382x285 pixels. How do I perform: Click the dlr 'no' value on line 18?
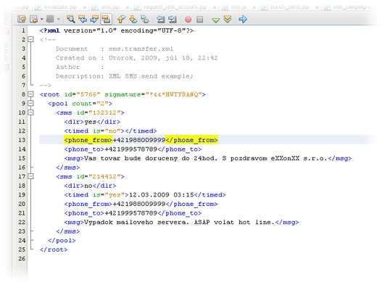click(x=88, y=186)
